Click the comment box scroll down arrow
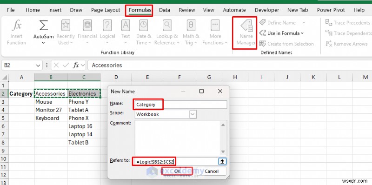The height and width of the screenshot is (185, 372). pyautogui.click(x=223, y=152)
